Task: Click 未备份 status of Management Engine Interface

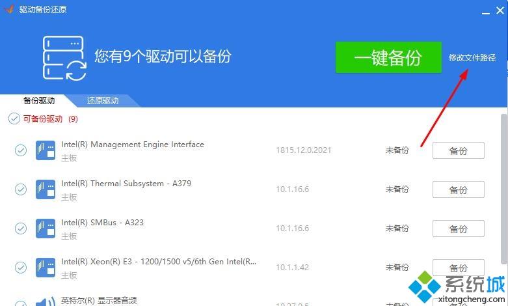Action: 397,150
